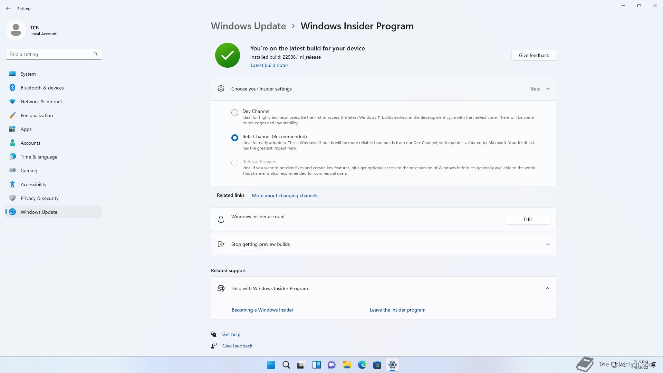The height and width of the screenshot is (373, 663).
Task: Expand Stop getting preview builds
Action: coord(548,244)
